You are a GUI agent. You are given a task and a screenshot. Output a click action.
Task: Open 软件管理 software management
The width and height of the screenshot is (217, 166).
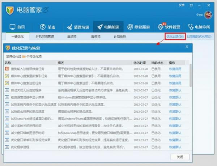click(169, 27)
